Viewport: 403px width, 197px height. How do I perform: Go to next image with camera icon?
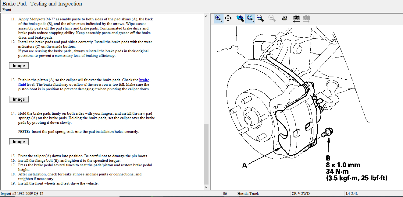306,18
